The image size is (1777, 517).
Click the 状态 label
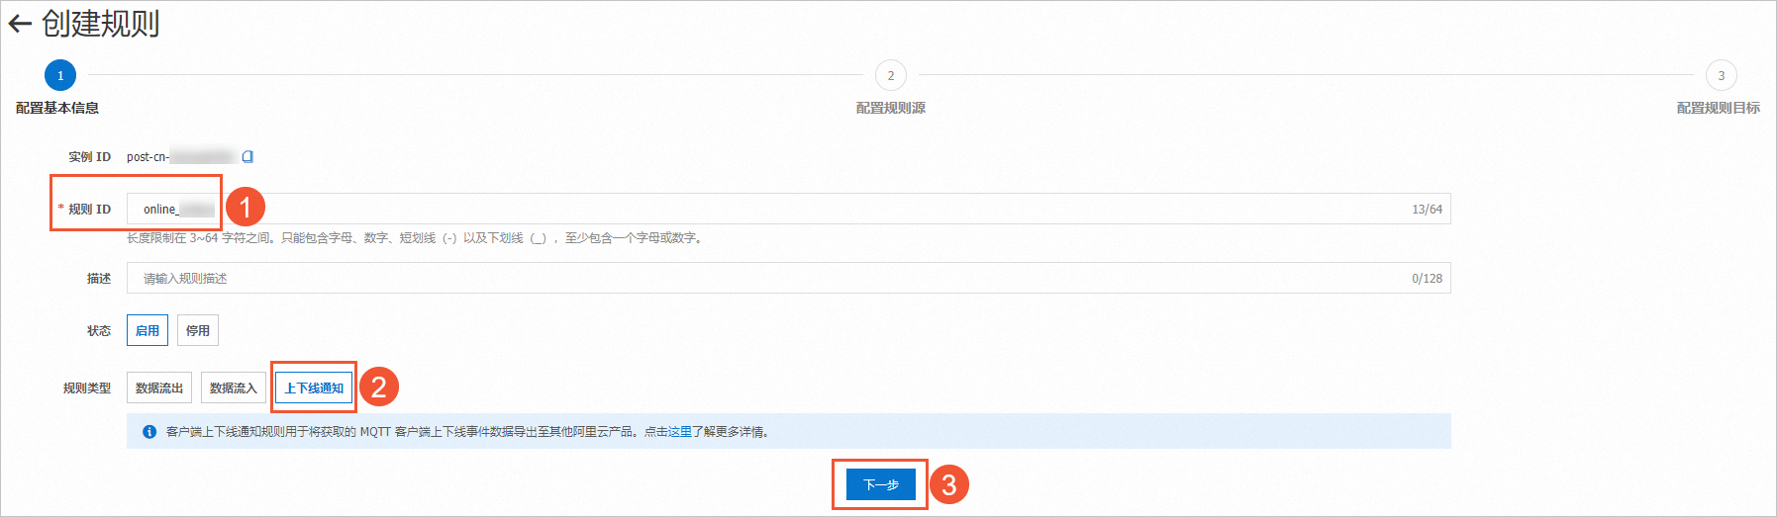(x=99, y=330)
